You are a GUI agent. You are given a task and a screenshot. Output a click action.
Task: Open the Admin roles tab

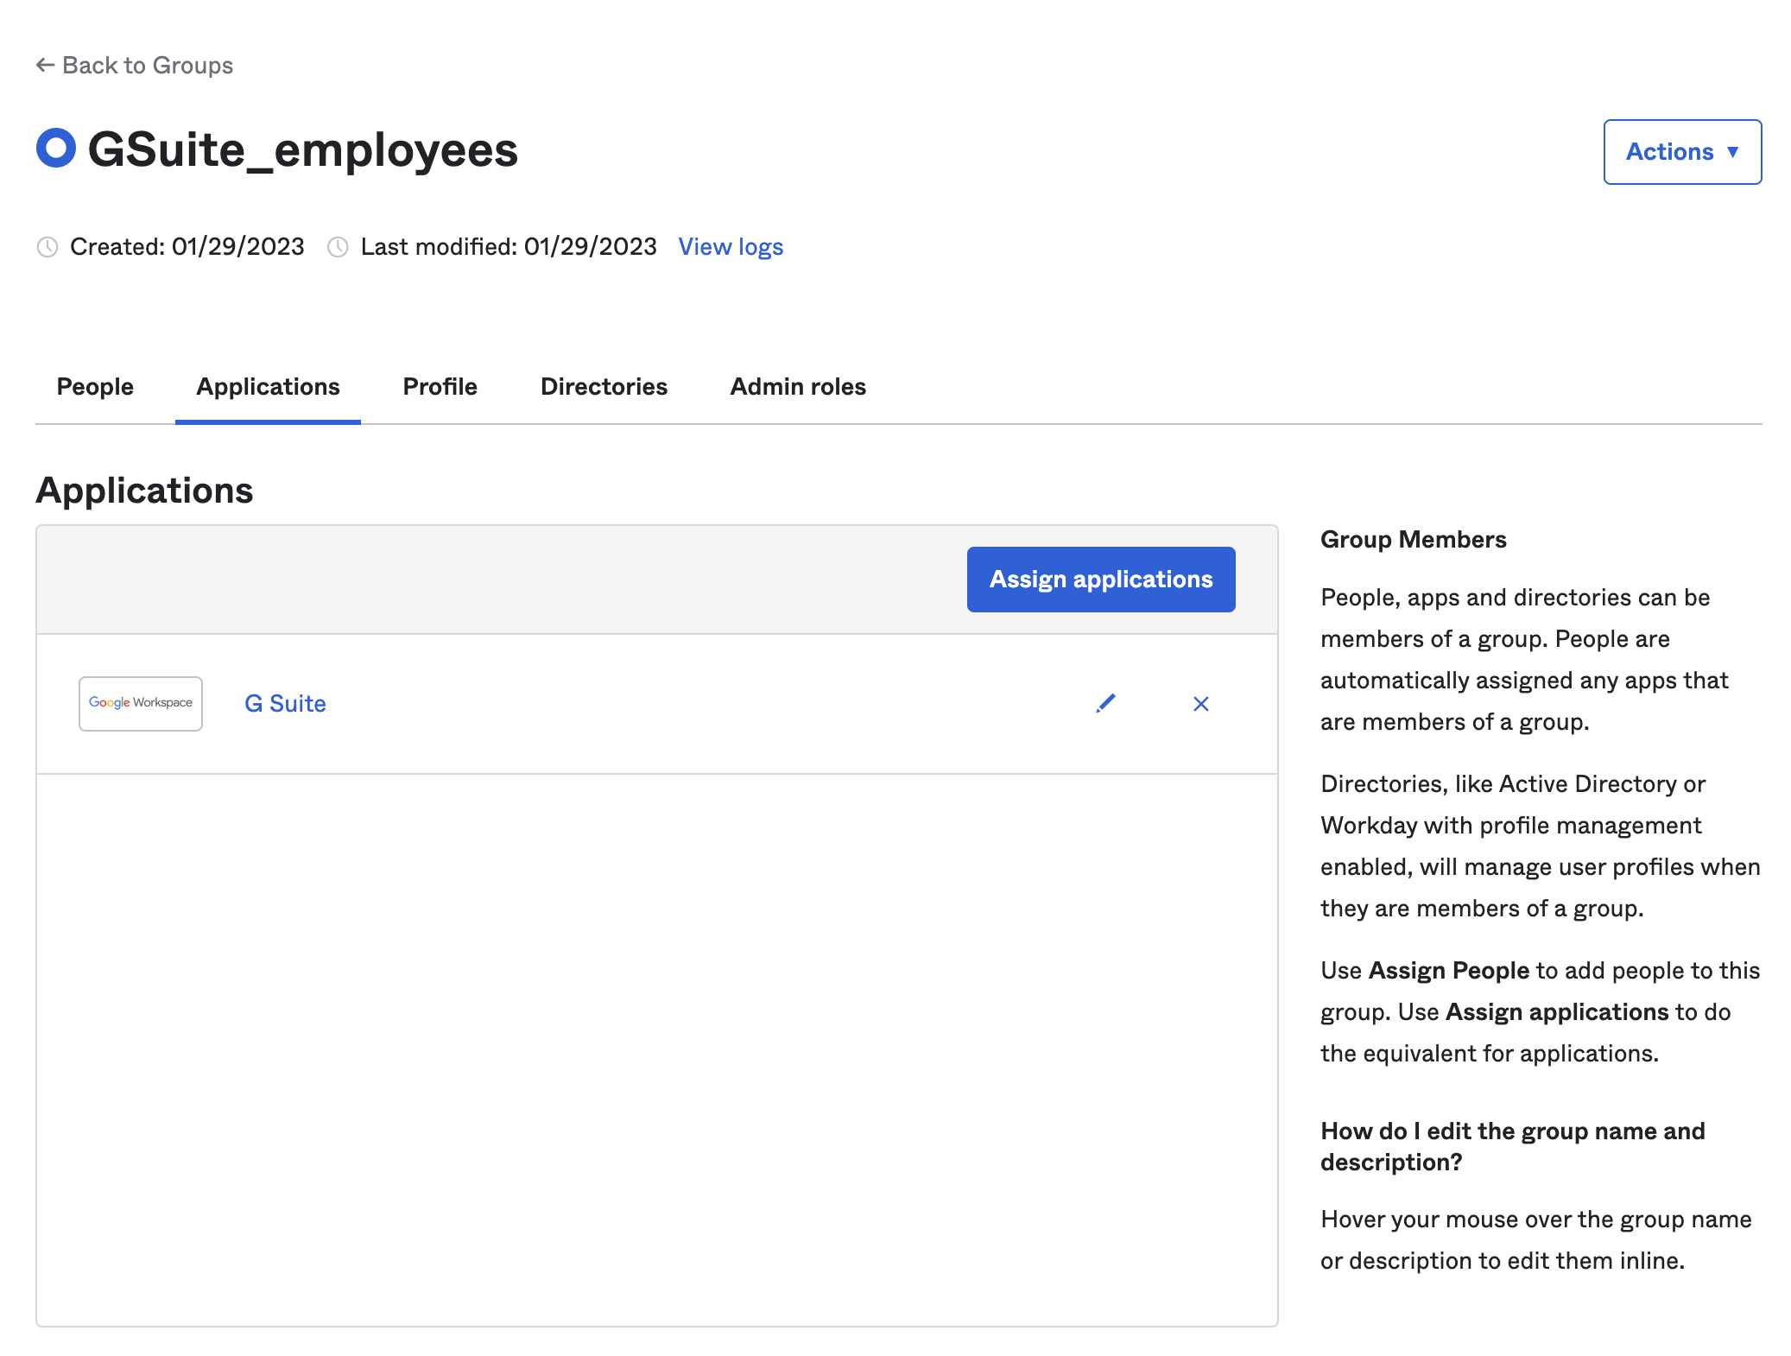(797, 386)
